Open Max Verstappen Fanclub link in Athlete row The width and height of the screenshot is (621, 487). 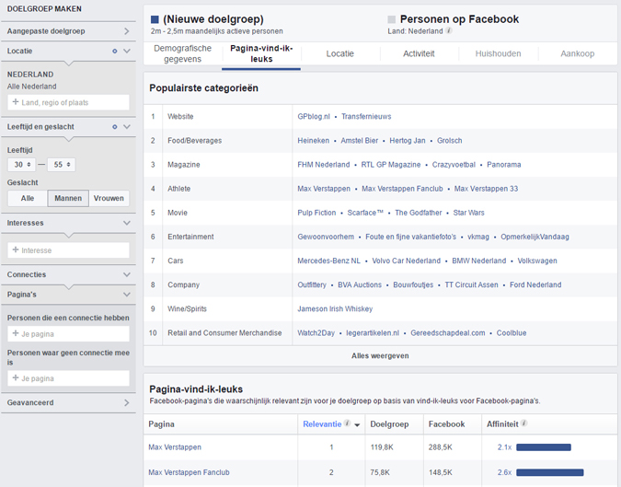point(402,189)
